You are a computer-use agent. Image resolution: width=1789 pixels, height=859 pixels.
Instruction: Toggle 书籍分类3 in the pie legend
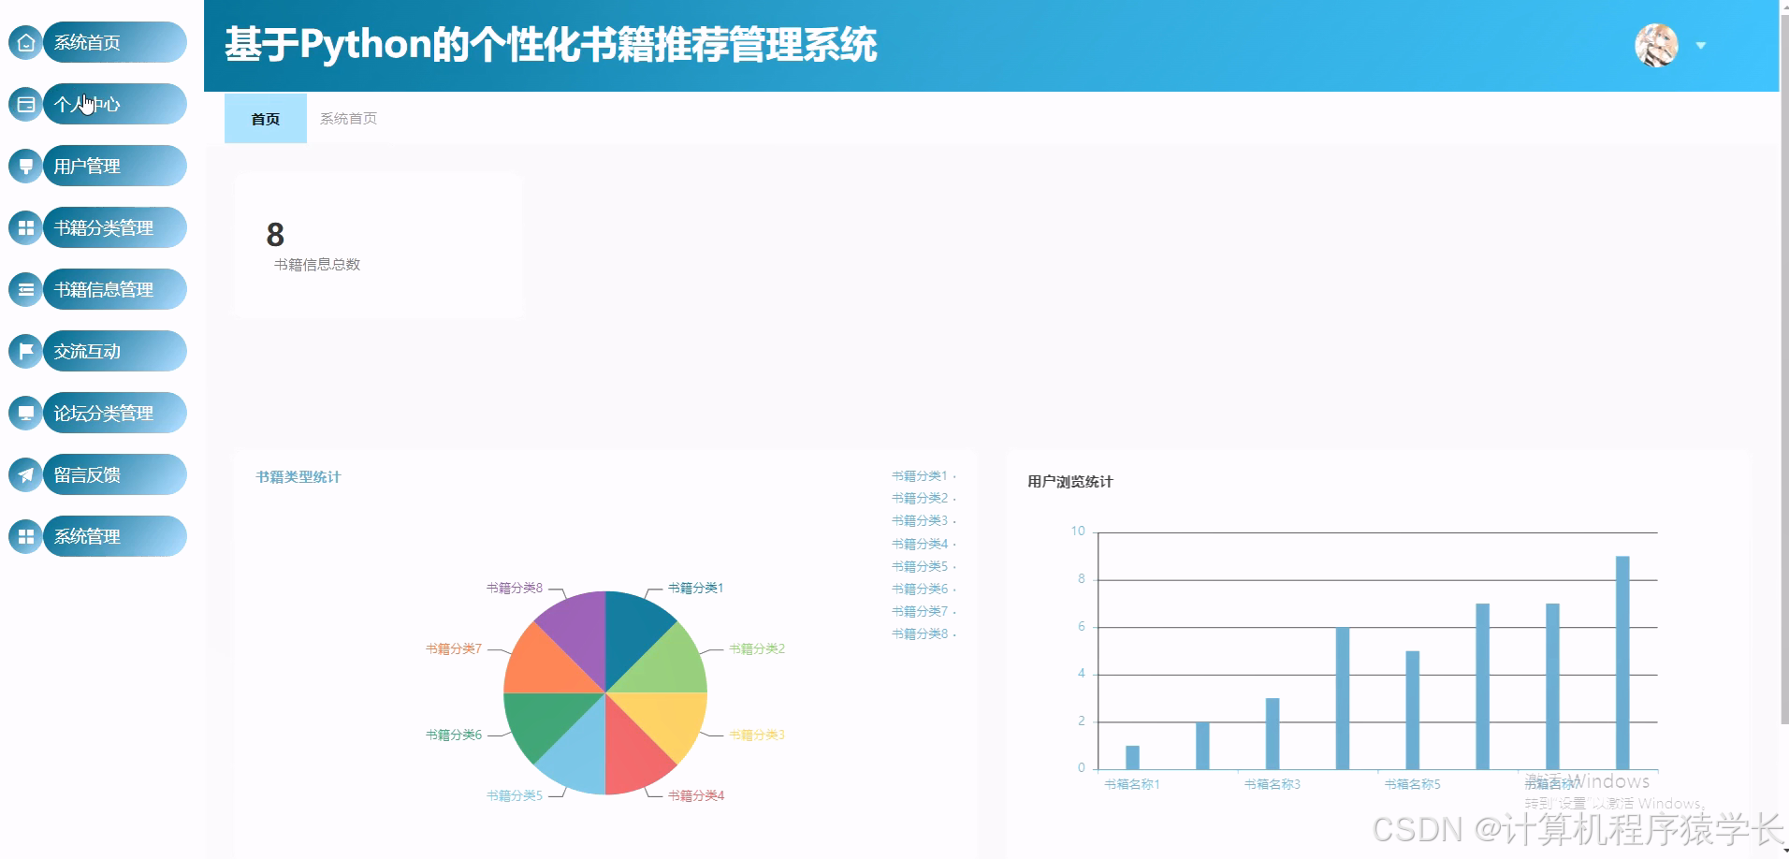coord(923,520)
